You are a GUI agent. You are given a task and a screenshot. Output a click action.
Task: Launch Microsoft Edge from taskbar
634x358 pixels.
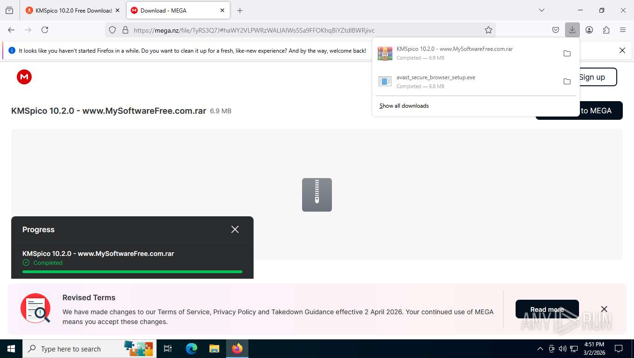pos(191,349)
